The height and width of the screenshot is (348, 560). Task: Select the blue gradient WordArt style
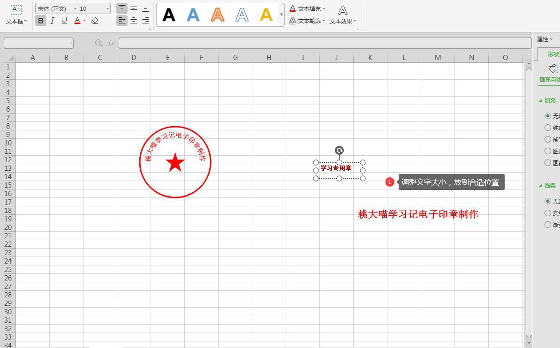(193, 15)
